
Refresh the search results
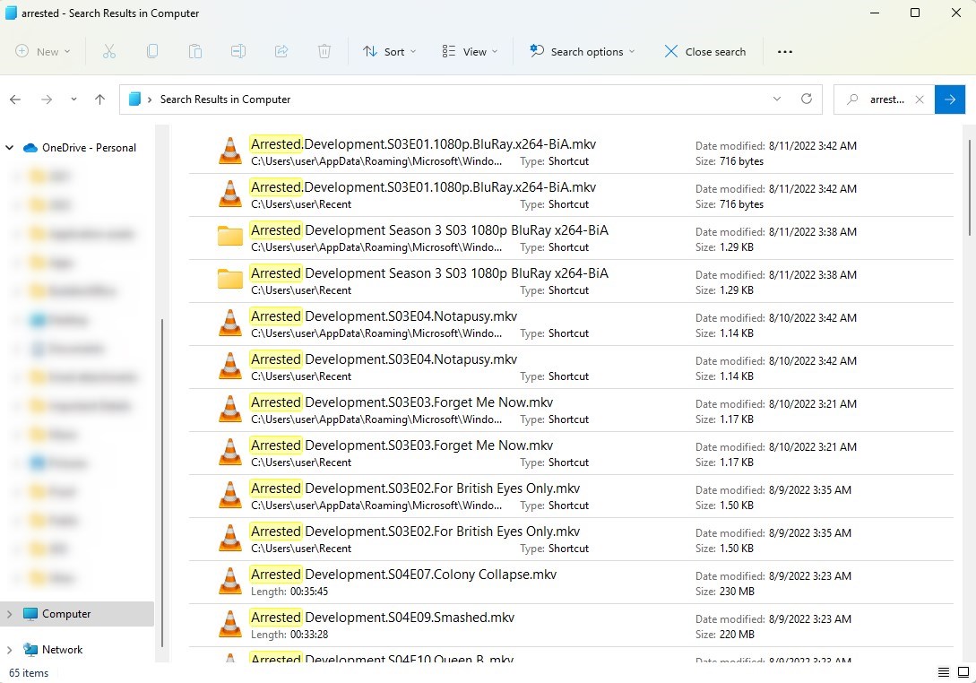point(806,99)
